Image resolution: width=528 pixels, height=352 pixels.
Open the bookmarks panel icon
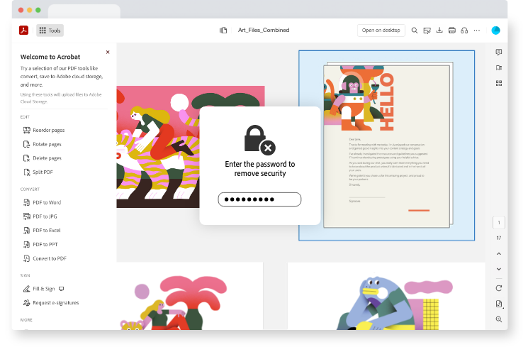[x=499, y=67]
